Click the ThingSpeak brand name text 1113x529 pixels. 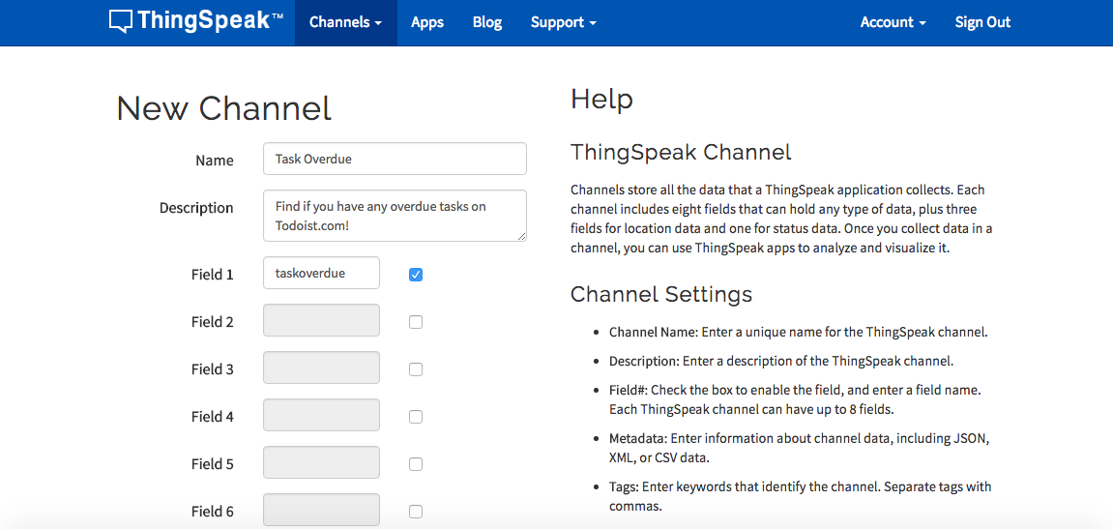[204, 21]
